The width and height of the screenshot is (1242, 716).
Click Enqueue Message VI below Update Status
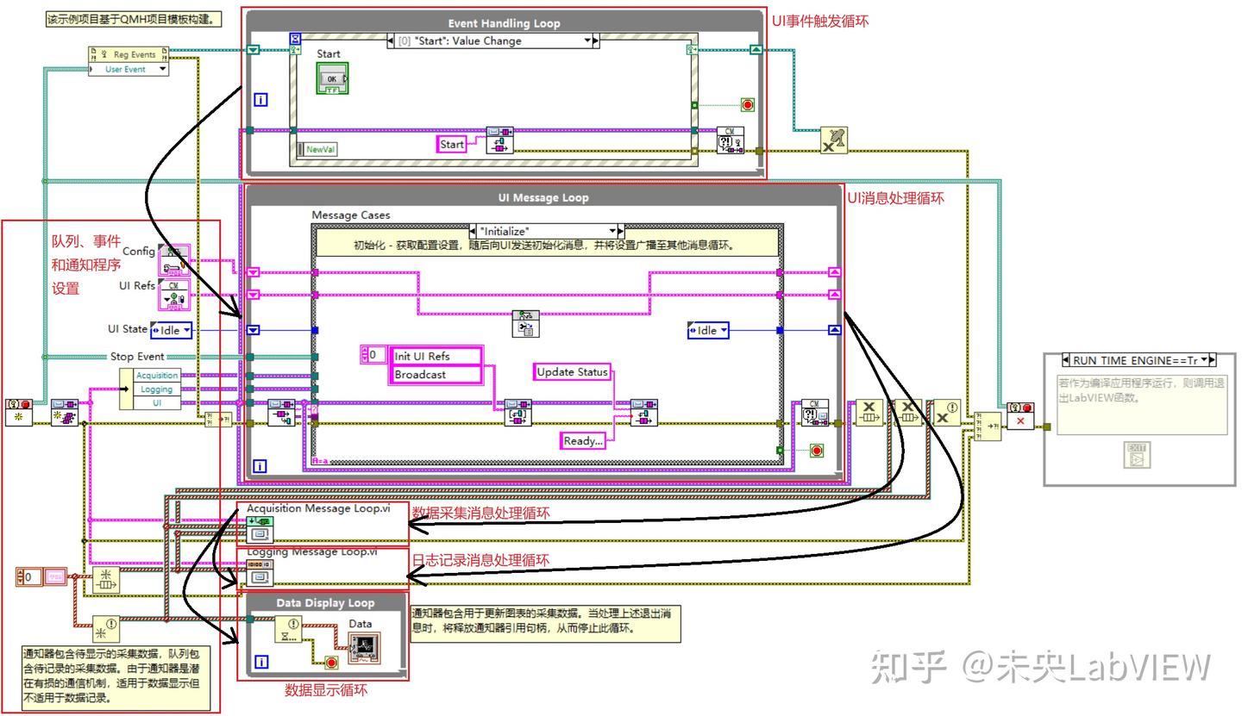[x=643, y=413]
